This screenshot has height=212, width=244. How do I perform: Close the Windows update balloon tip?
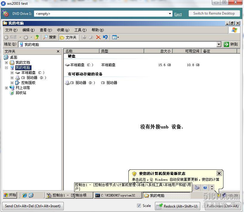219,173
